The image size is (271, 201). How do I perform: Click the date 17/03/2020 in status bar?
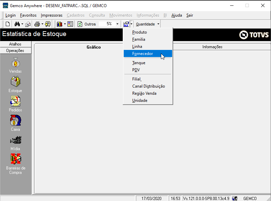tap(151, 199)
